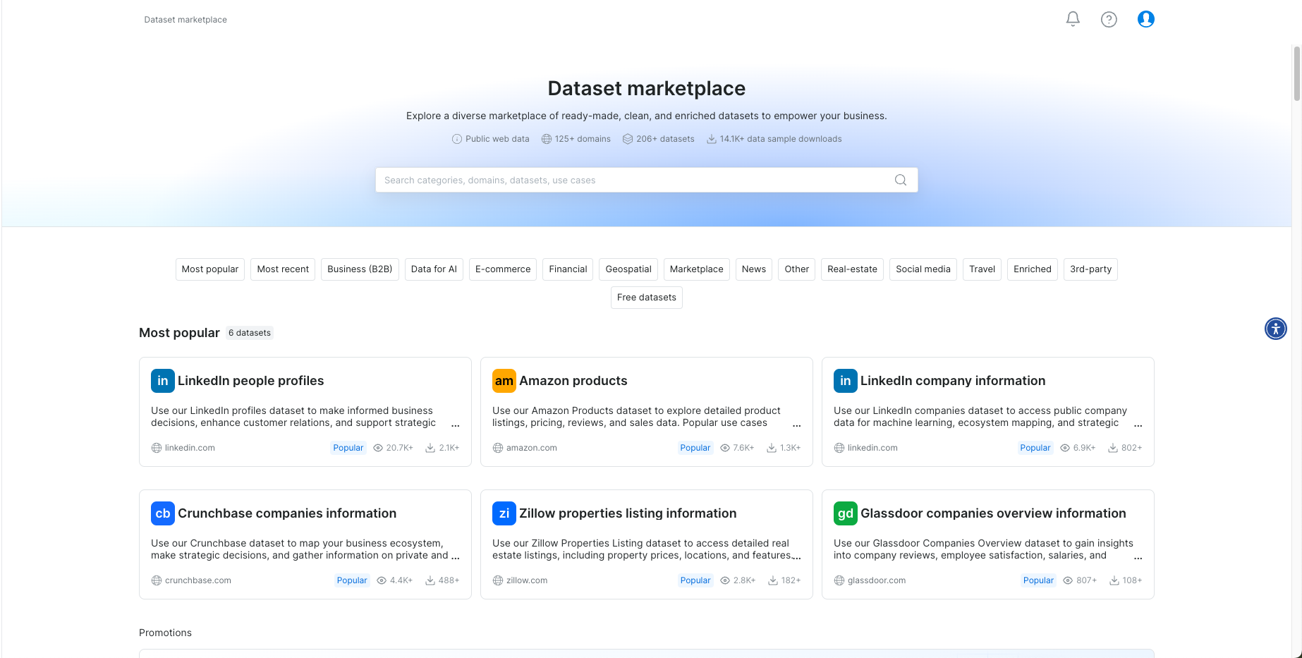Click the download icon on LinkedIn company information
Screen dimensions: 1302x658
tap(1113, 448)
